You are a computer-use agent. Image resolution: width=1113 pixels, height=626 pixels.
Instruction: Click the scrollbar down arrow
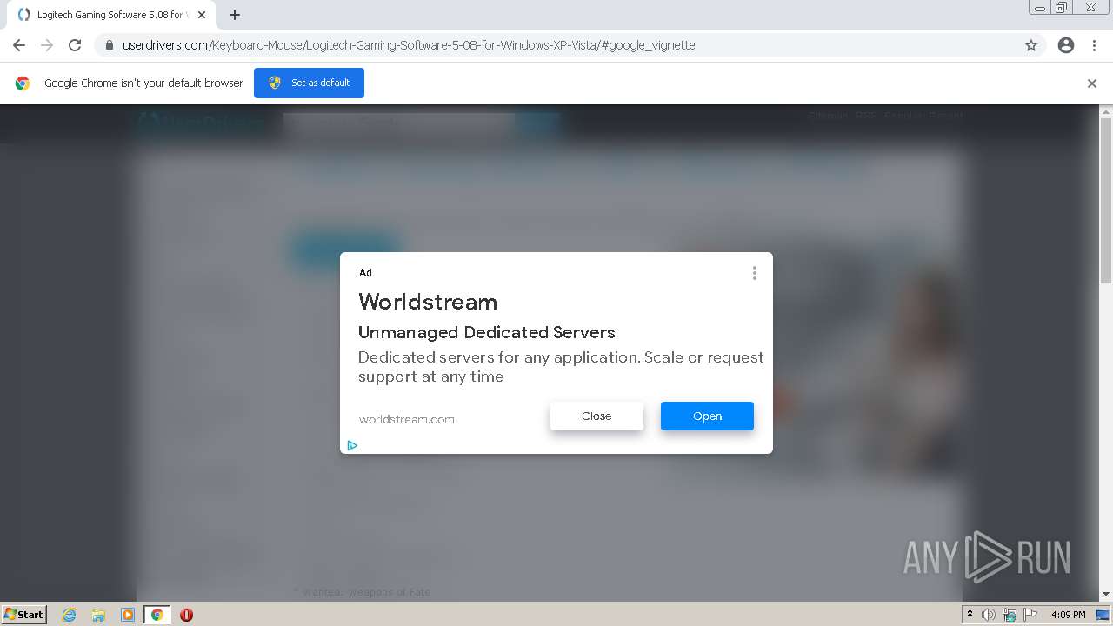1106,595
